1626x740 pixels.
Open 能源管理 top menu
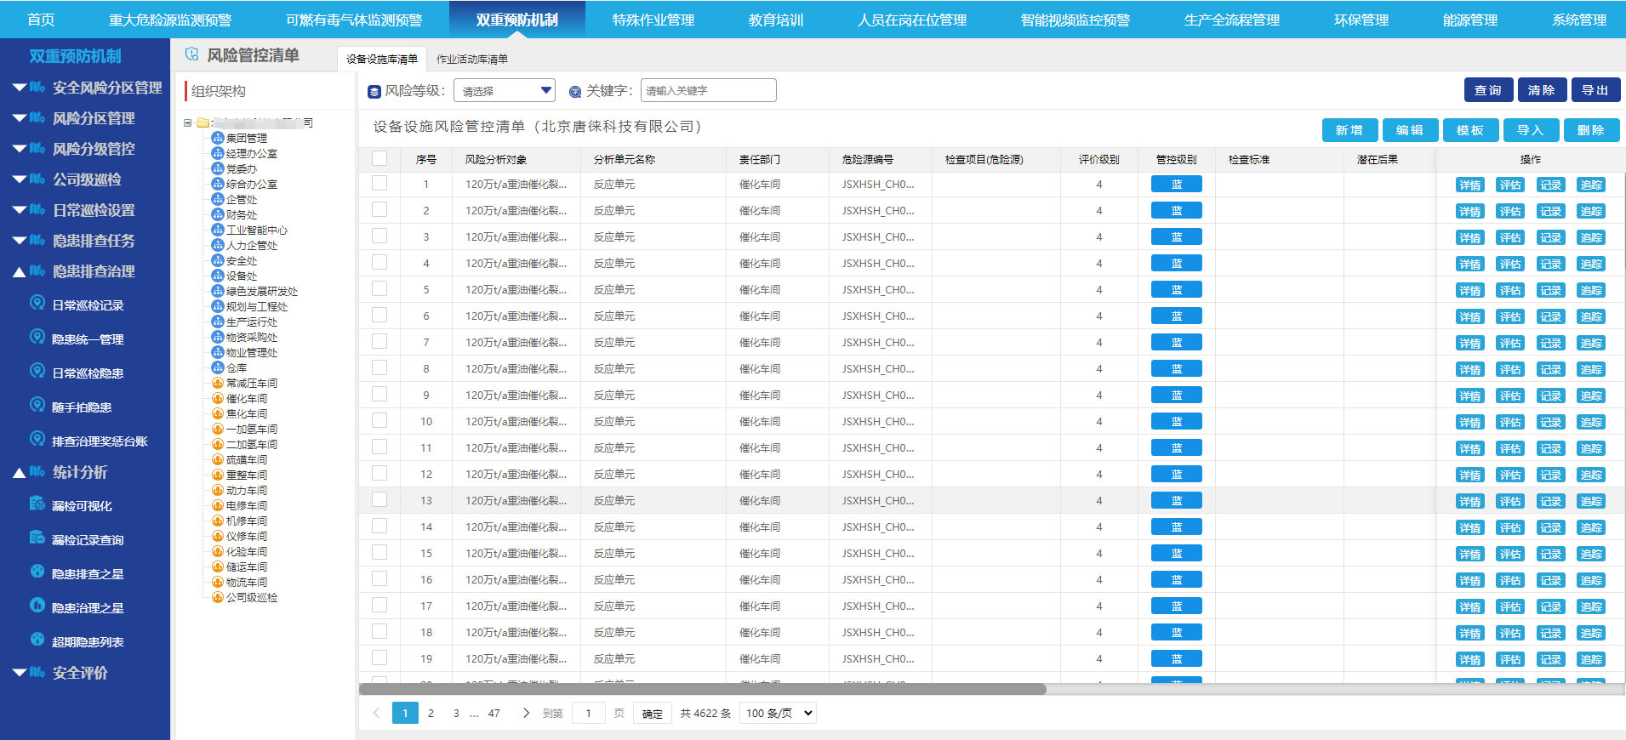[1470, 19]
